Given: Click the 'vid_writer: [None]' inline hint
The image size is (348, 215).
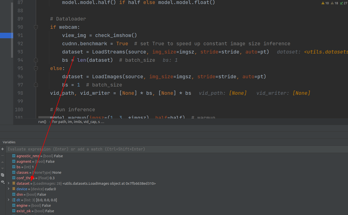Looking at the screenshot, I should [283, 93].
